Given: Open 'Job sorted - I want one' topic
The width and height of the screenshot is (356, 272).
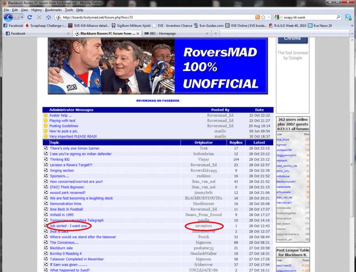Looking at the screenshot, I should coord(68,226).
